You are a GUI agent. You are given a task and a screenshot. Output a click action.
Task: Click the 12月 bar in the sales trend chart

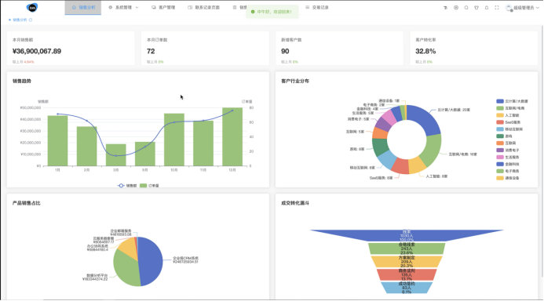point(232,137)
